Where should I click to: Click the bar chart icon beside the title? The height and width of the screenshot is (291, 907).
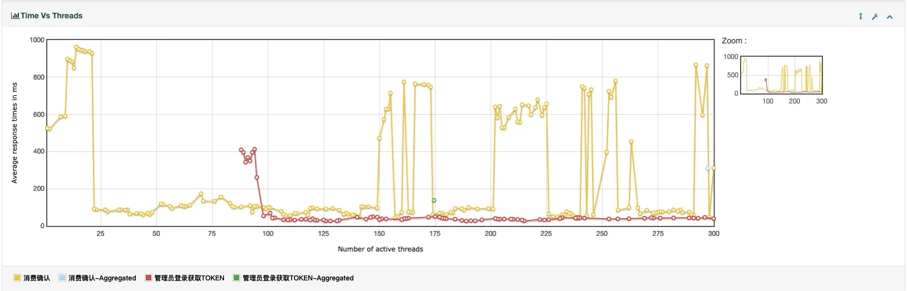(x=15, y=16)
